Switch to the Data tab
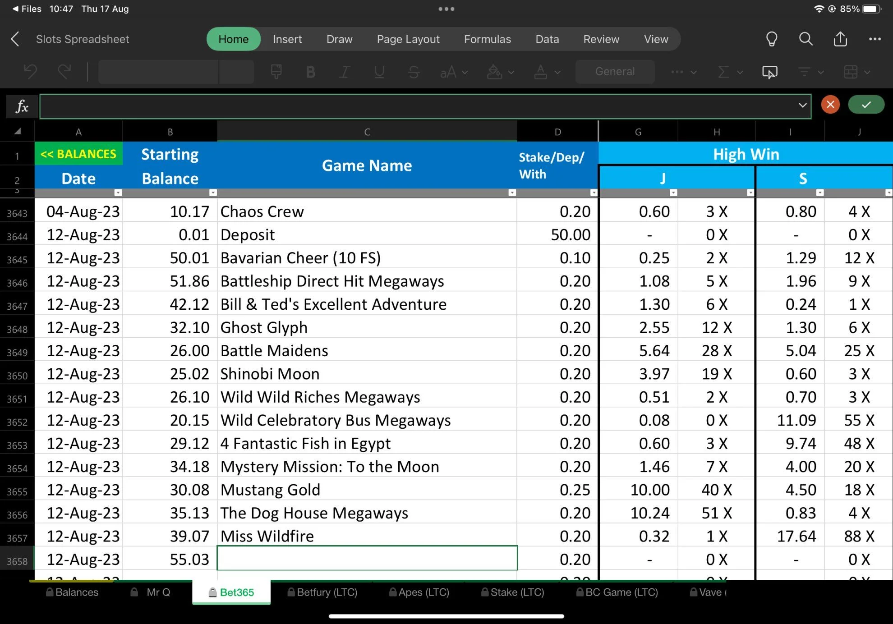Image resolution: width=893 pixels, height=624 pixels. (547, 39)
